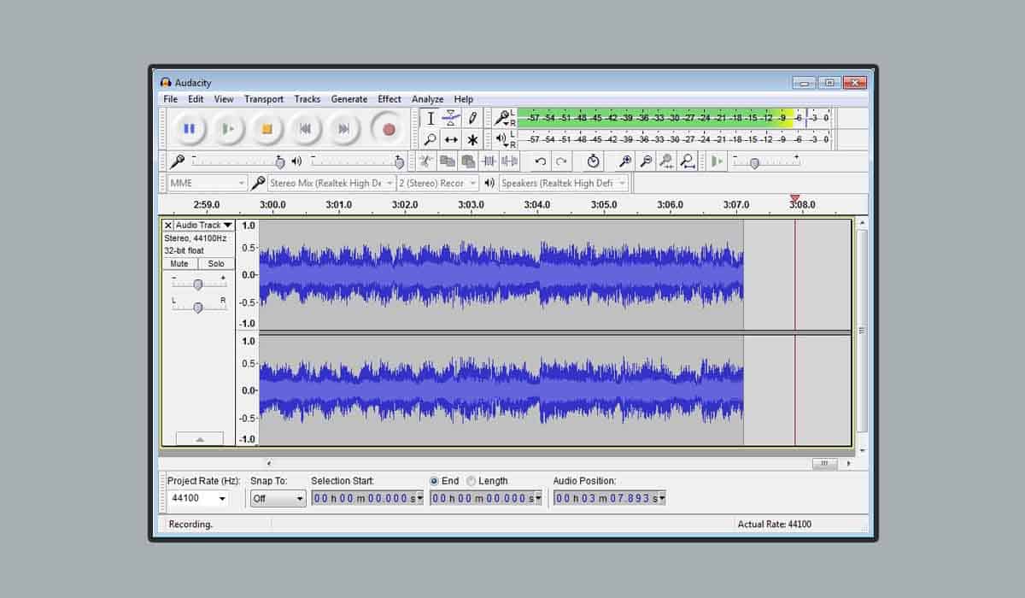The height and width of the screenshot is (598, 1025).
Task: Open the MME audio host dropdown
Action: click(207, 183)
